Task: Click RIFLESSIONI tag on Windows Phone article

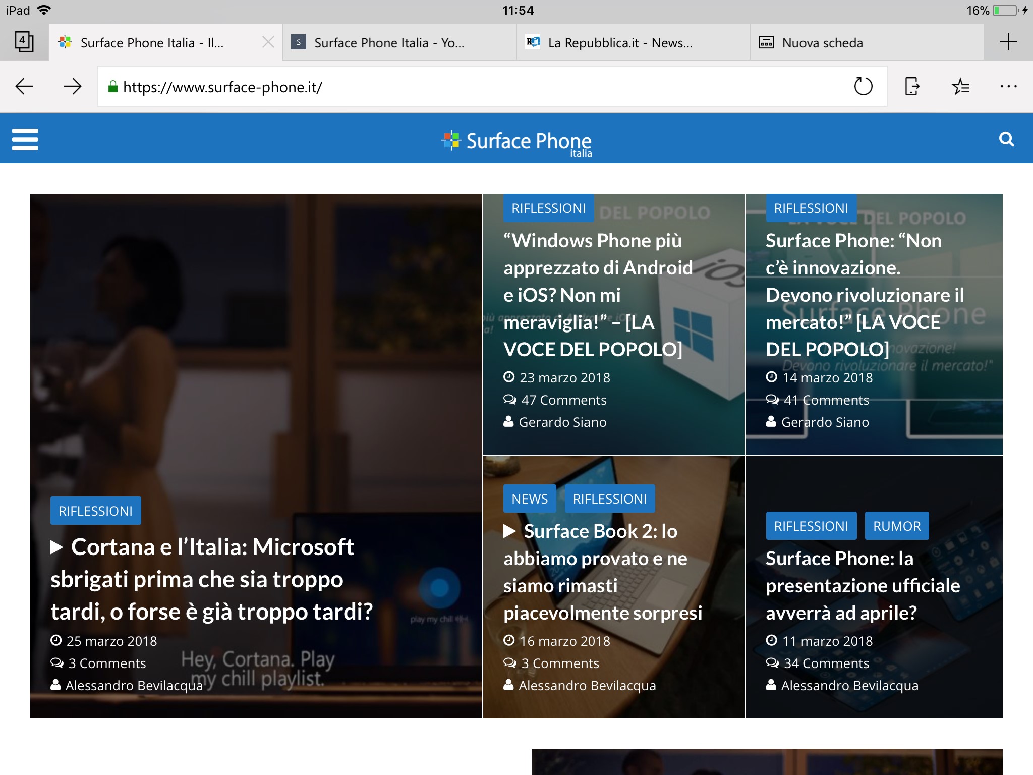Action: (549, 208)
